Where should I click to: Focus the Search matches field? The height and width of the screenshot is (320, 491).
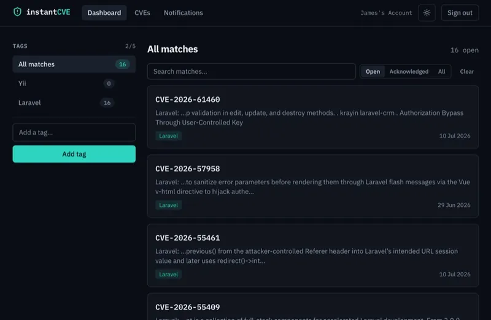(252, 71)
